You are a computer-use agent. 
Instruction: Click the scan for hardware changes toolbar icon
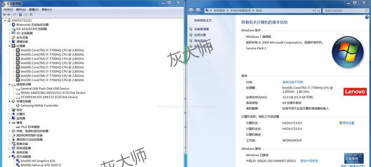31,15
